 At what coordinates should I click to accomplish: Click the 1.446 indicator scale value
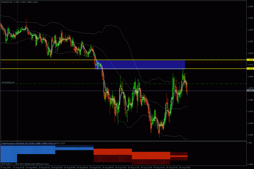[x=250, y=143]
